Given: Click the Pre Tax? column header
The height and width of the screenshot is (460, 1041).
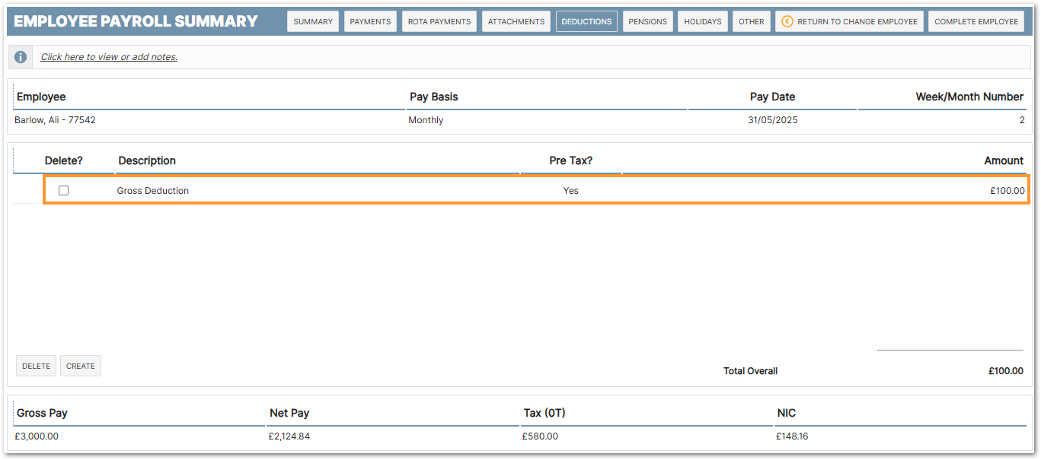Looking at the screenshot, I should click(570, 160).
